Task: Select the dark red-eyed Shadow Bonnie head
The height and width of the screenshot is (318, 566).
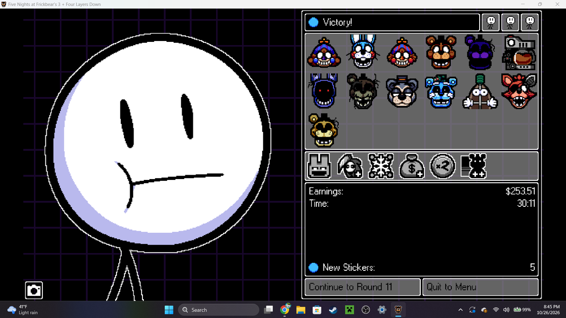Action: [x=323, y=91]
